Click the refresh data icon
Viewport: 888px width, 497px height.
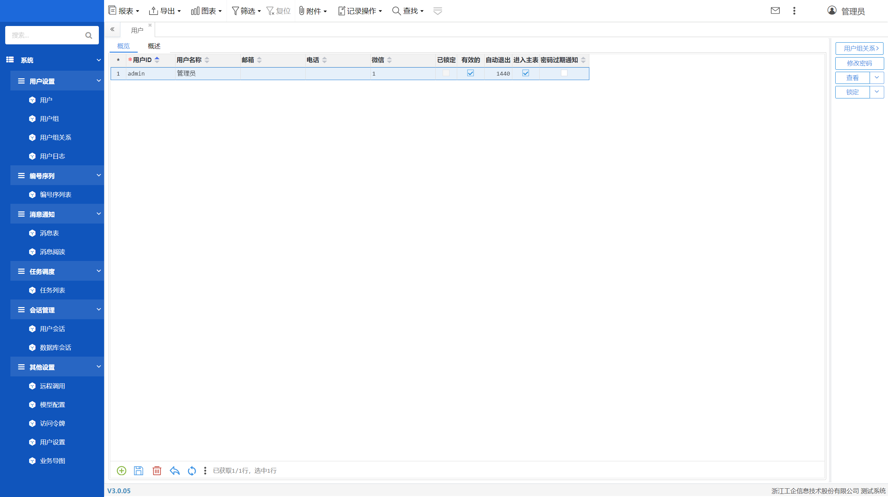click(x=192, y=470)
